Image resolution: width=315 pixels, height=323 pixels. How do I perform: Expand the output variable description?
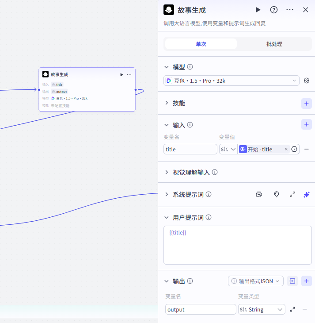tap(292, 309)
